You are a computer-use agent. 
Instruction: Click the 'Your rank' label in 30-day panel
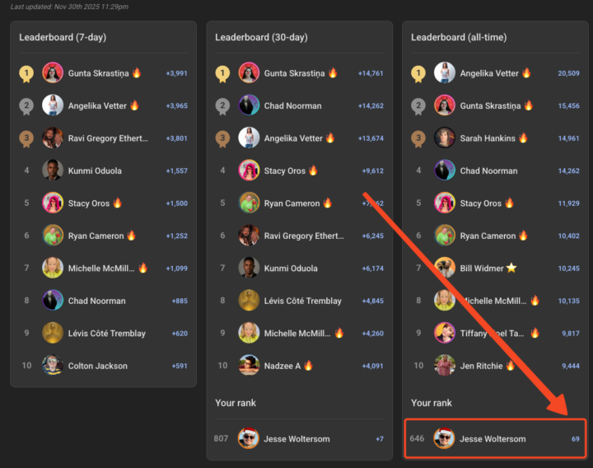pos(236,403)
